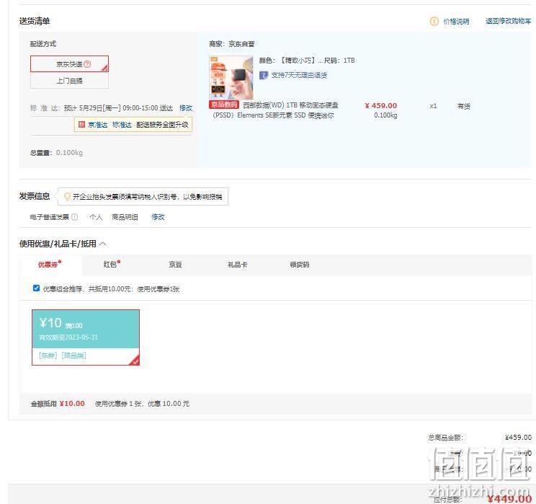Click the 京品数码 badge
This screenshot has height=504, width=536.
tap(224, 105)
